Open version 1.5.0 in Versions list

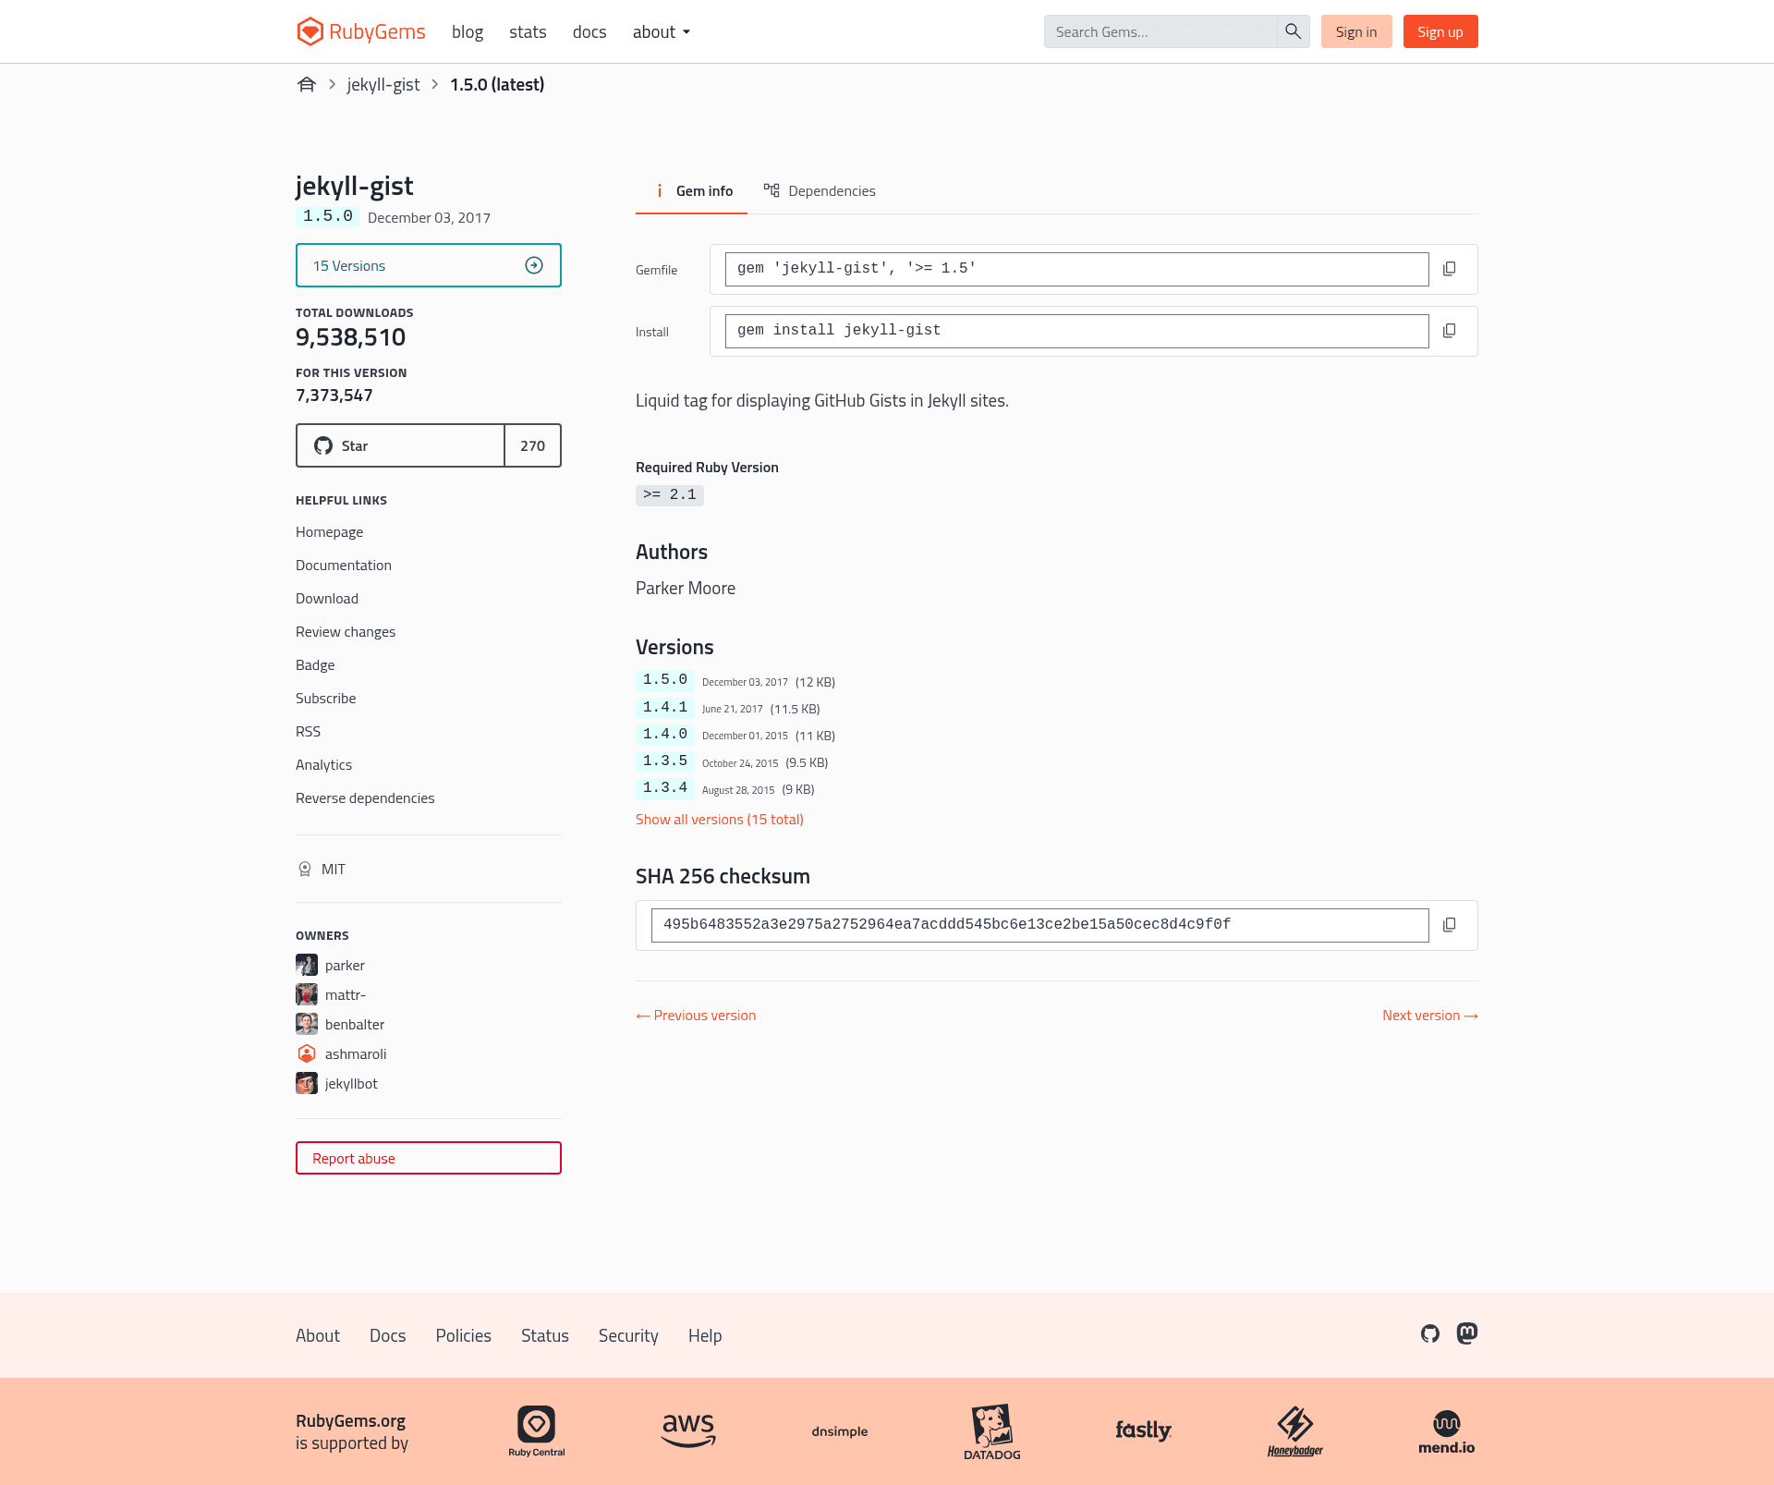pos(665,680)
